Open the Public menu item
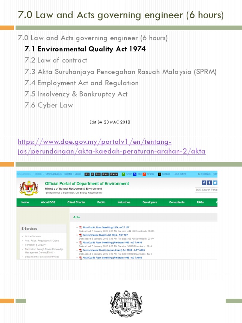Screen dimensions: 242x323 pos(101,202)
